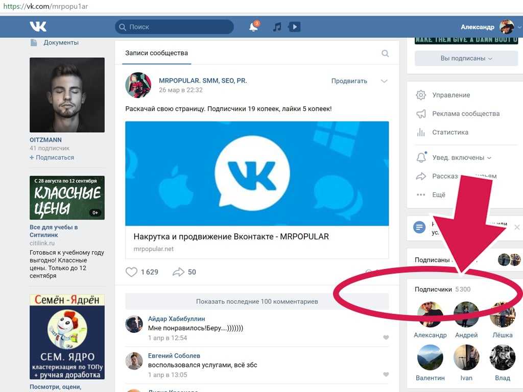
Task: Click Айдар Хабибуллин comment avatar
Action: pos(134,324)
